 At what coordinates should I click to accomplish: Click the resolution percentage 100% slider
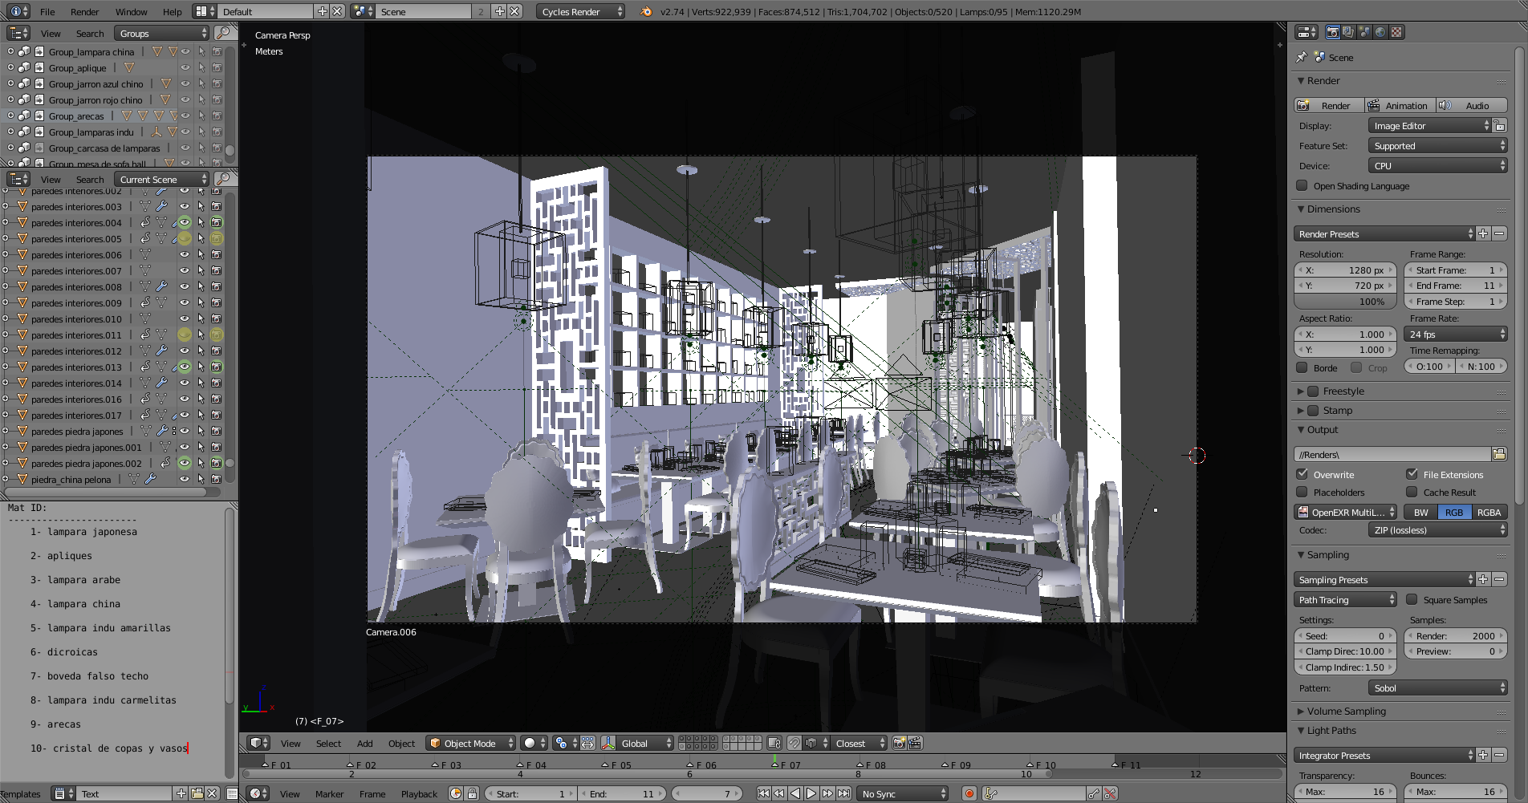click(1346, 302)
